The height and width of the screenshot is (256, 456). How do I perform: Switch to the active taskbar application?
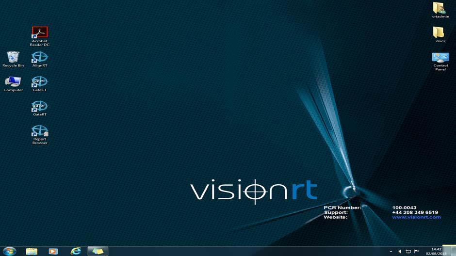click(x=98, y=251)
